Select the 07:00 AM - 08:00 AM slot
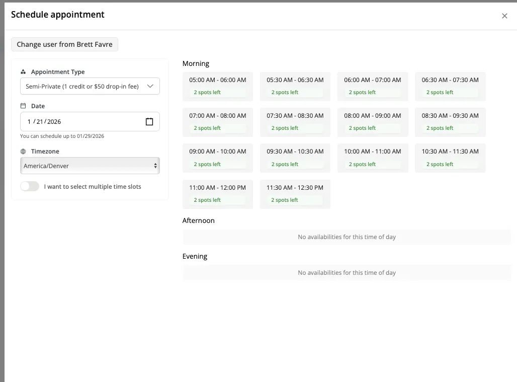 click(x=218, y=122)
